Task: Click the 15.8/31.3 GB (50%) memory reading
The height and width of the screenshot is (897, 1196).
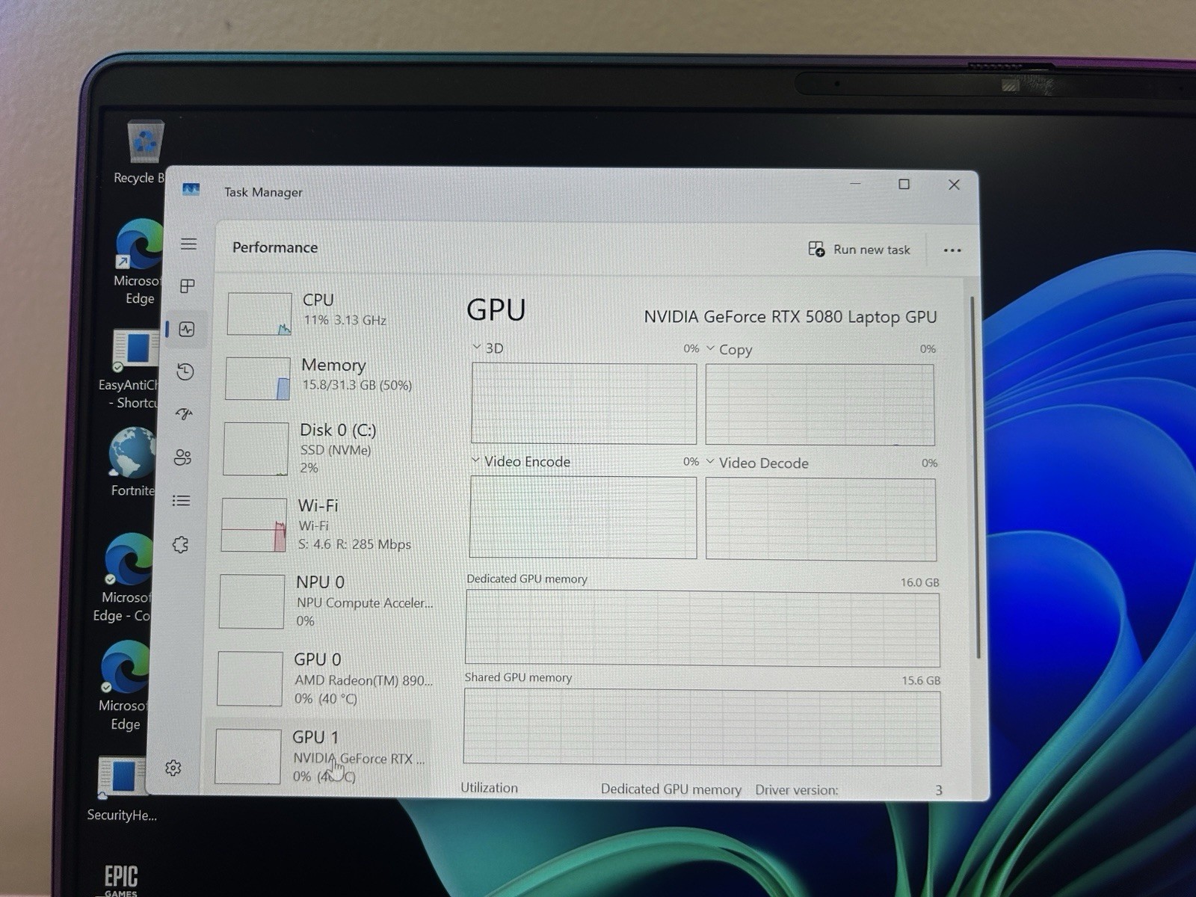Action: 357,385
